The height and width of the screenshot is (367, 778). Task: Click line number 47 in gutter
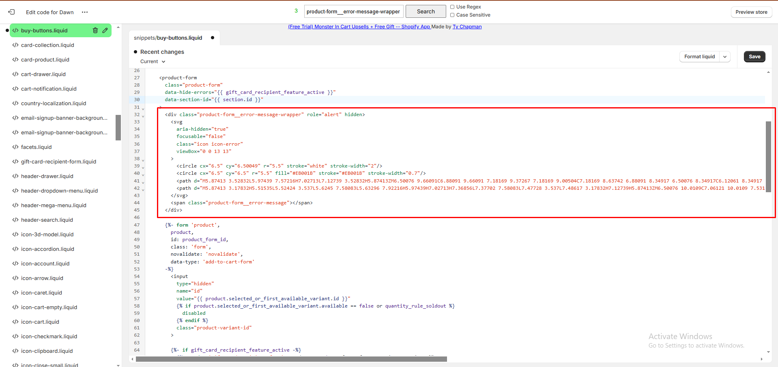137,225
